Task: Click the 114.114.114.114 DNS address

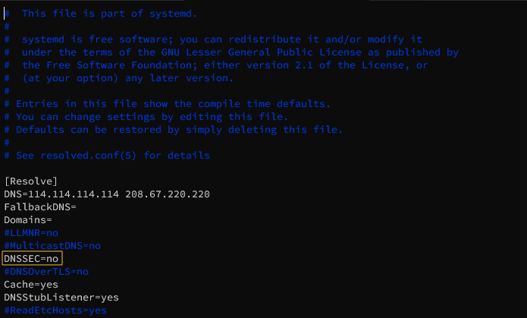Action: [x=74, y=194]
